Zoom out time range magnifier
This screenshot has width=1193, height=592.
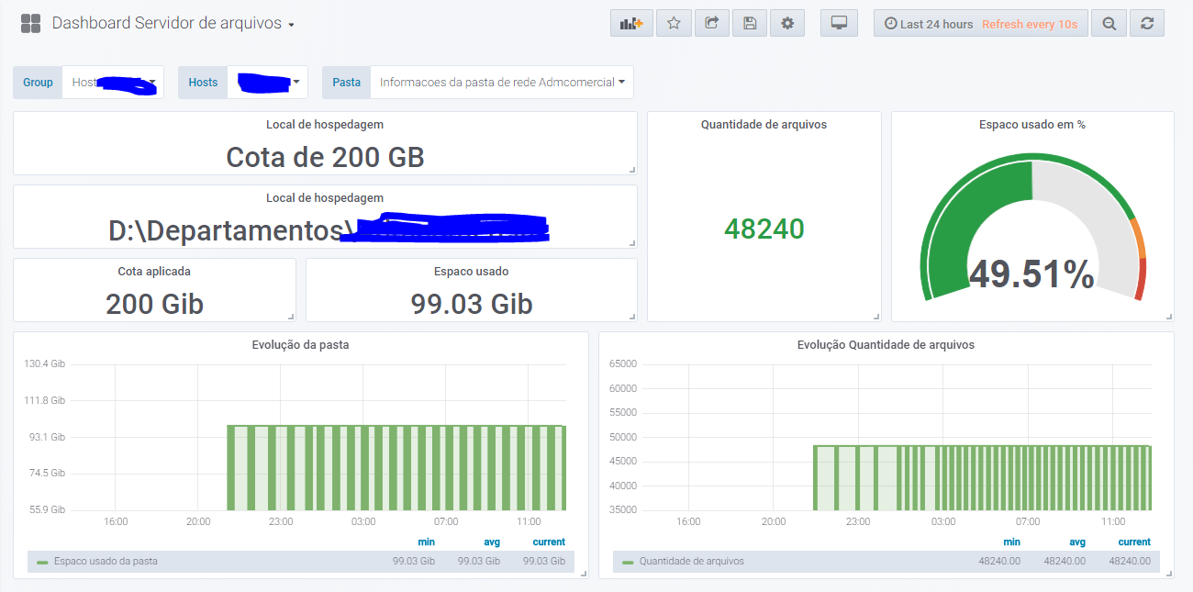[x=1109, y=24]
